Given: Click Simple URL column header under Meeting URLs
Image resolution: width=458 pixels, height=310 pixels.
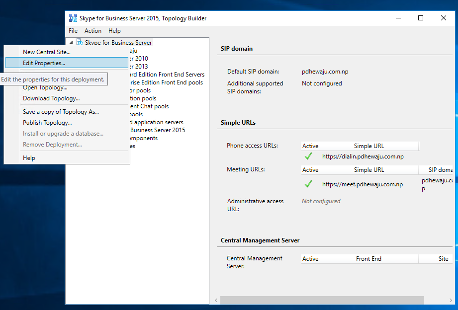Looking at the screenshot, I should [x=369, y=170].
